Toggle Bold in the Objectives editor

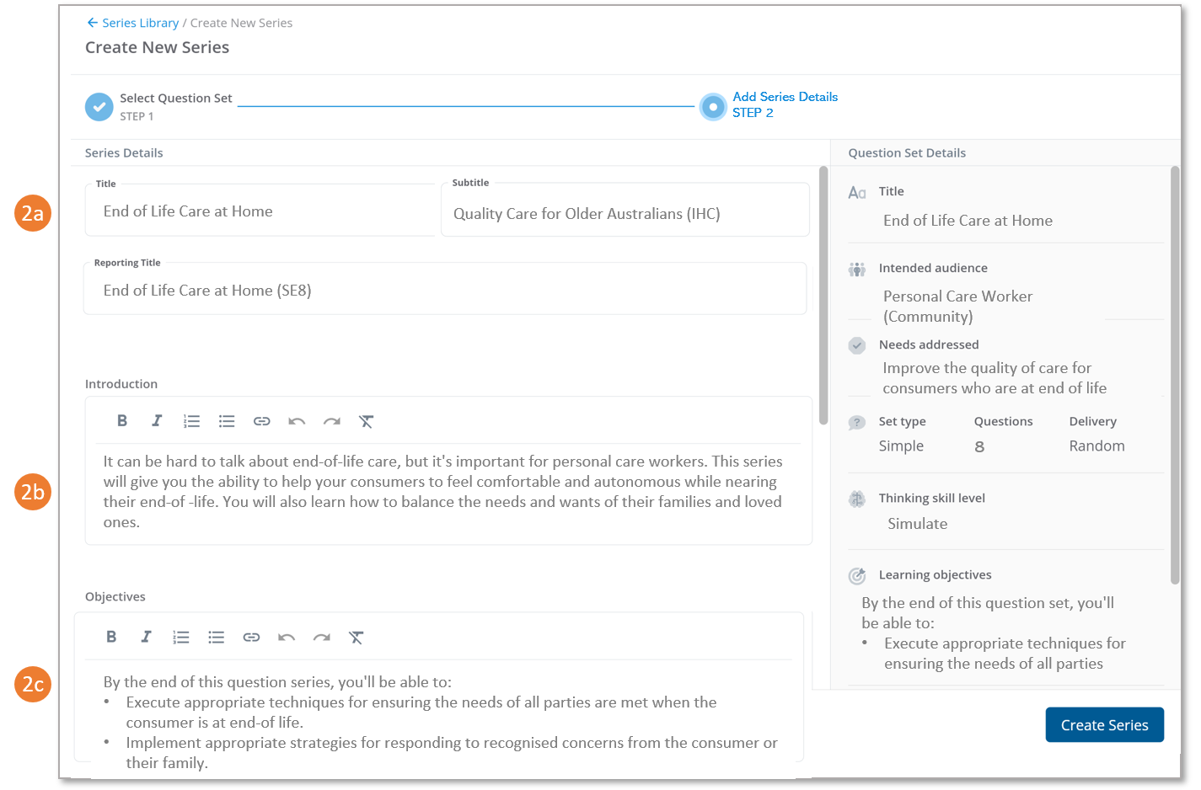pyautogui.click(x=111, y=638)
